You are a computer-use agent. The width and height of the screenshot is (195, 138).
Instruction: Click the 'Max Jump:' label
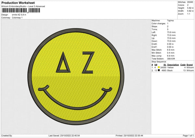pos(156,56)
